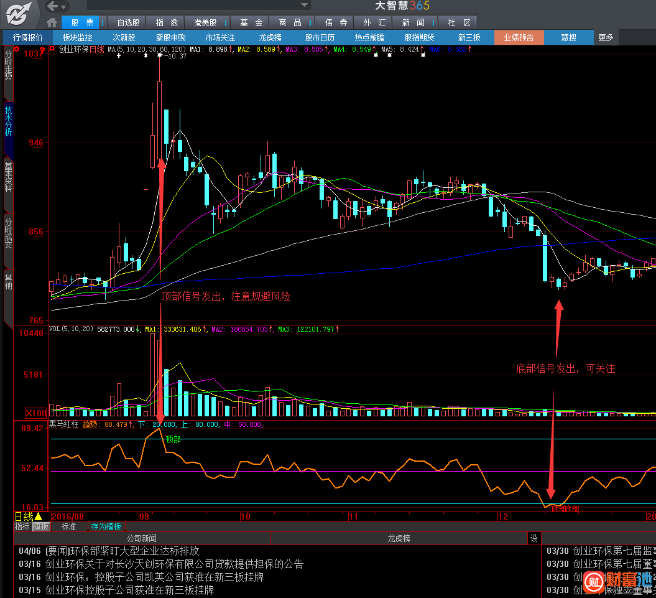This screenshot has height=598, width=656.
Task: Click the 设 settings button beside 龙虎榜
Action: (534, 538)
